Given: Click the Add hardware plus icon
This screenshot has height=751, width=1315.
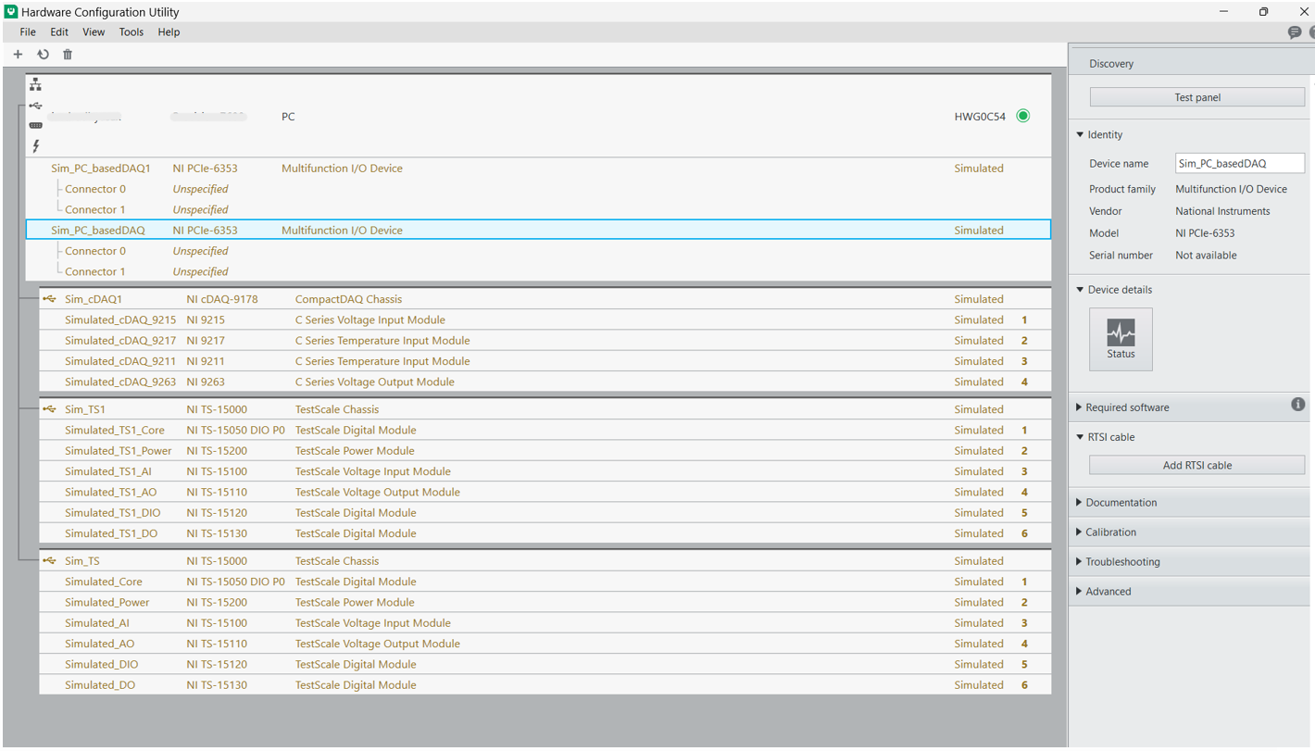Looking at the screenshot, I should click(18, 55).
